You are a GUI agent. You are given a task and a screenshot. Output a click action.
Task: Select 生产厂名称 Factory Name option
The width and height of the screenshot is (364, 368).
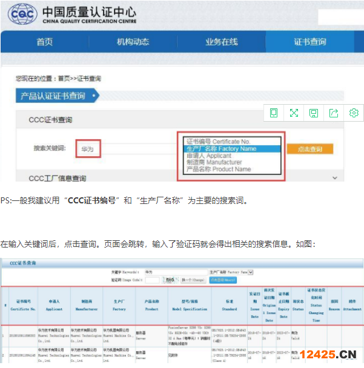pyautogui.click(x=232, y=148)
